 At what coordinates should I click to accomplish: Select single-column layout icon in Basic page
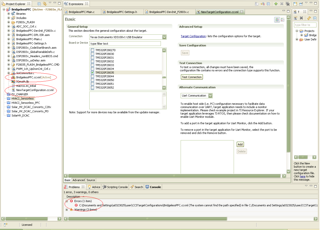[x=282, y=20]
